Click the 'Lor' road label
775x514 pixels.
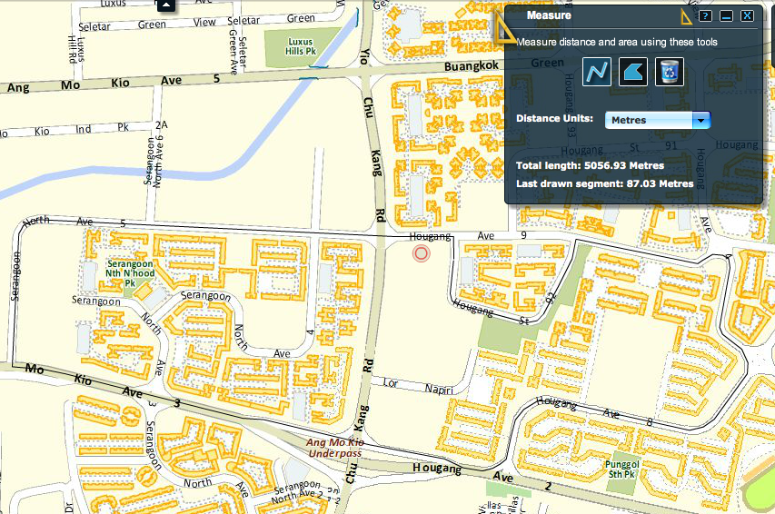[x=391, y=382]
